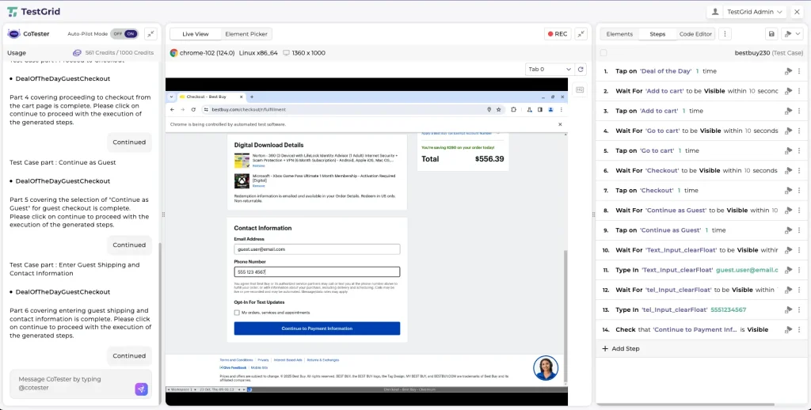Send the CoTester message with paper-plane button
This screenshot has width=811, height=410.
[x=141, y=389]
